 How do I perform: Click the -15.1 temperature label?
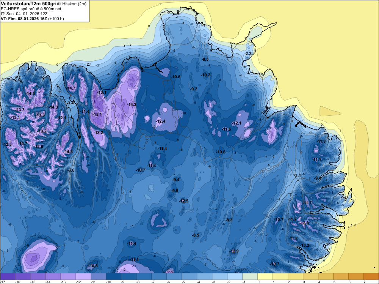point(97,114)
